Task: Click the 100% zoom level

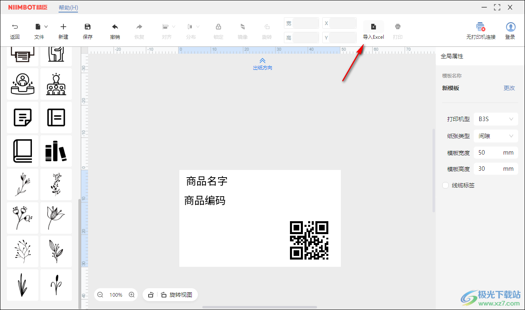Action: click(116, 295)
